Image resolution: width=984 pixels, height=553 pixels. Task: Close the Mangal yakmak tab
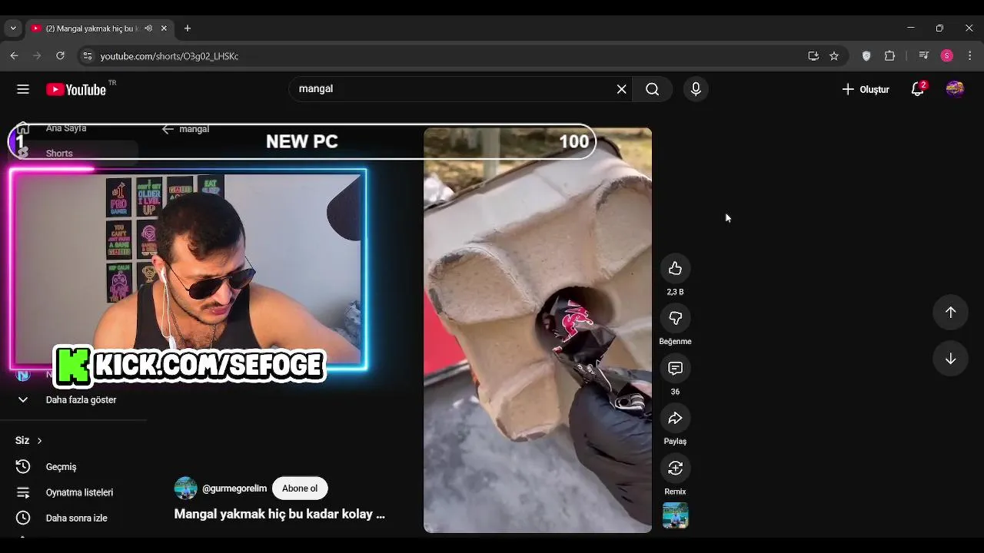coord(164,28)
